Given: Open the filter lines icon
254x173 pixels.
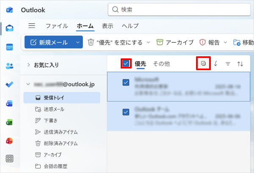Looking at the screenshot, I should [x=228, y=64].
